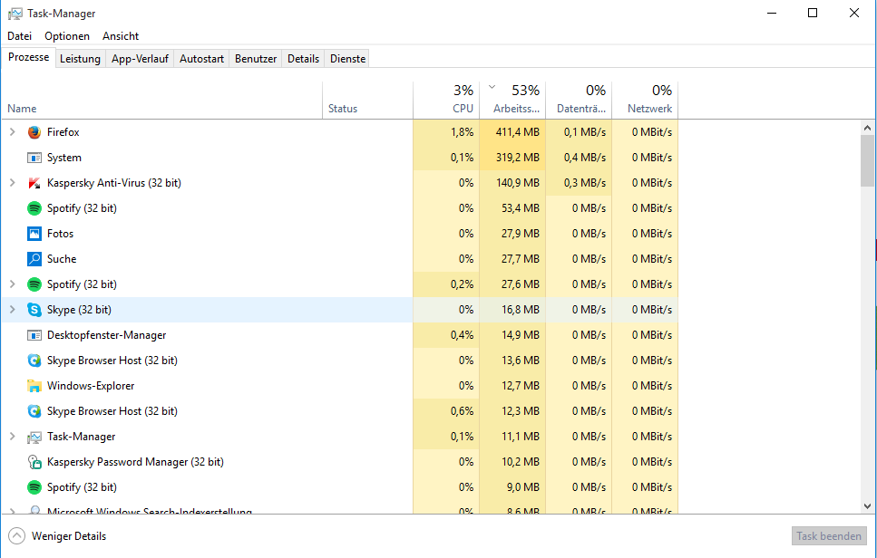Click the Desktopfenster-Manager icon

click(x=34, y=335)
